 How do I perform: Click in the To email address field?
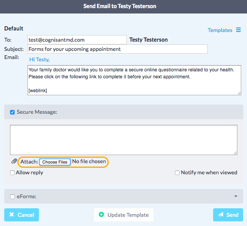coord(77,40)
